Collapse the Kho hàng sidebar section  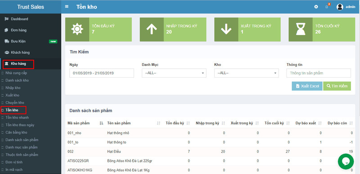coord(31,64)
